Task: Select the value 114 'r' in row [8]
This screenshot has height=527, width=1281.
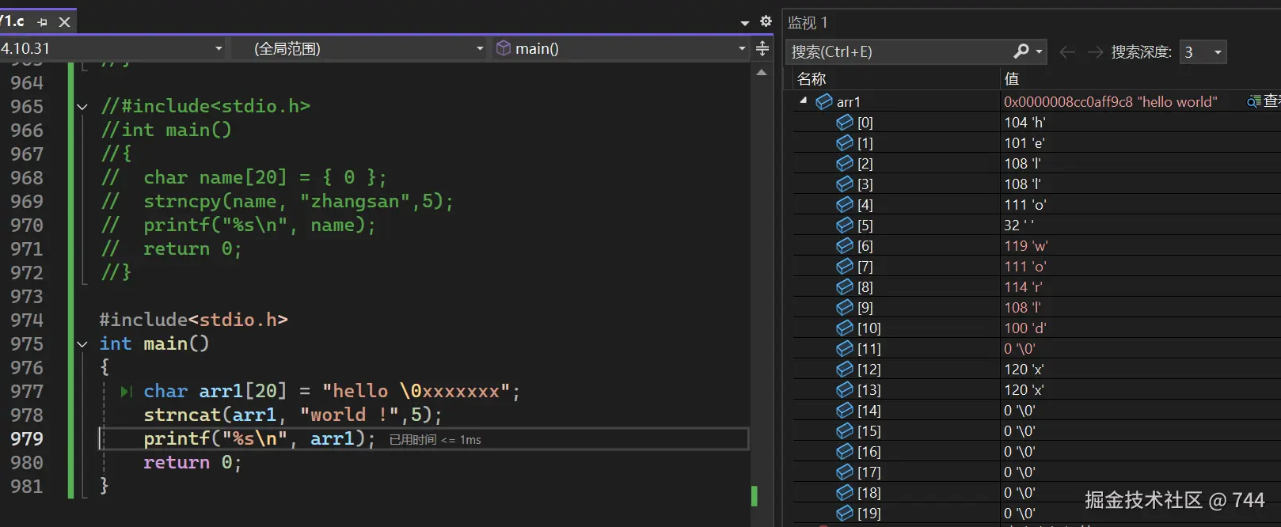Action: coord(1023,286)
